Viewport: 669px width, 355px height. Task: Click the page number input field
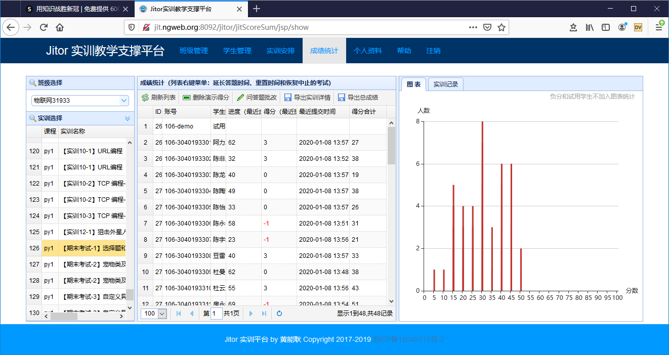216,314
